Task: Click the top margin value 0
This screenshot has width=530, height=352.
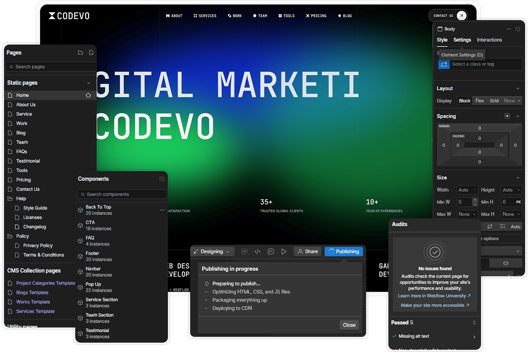Action: point(479,128)
